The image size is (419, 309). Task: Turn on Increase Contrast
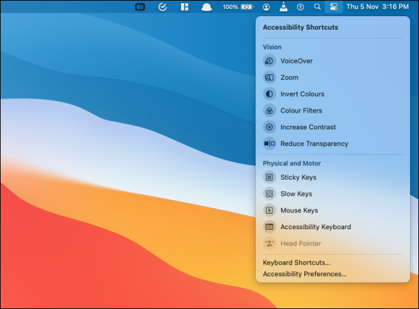[x=333, y=127]
